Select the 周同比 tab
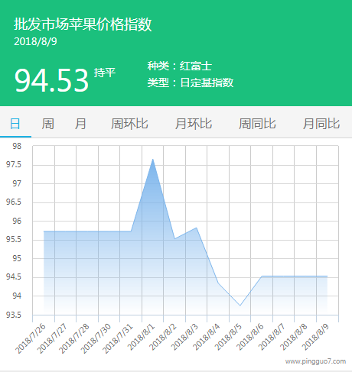This screenshot has height=372, width=352. [x=257, y=124]
